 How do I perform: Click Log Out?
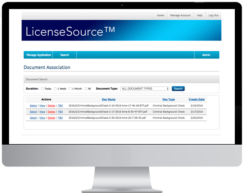click(x=213, y=15)
